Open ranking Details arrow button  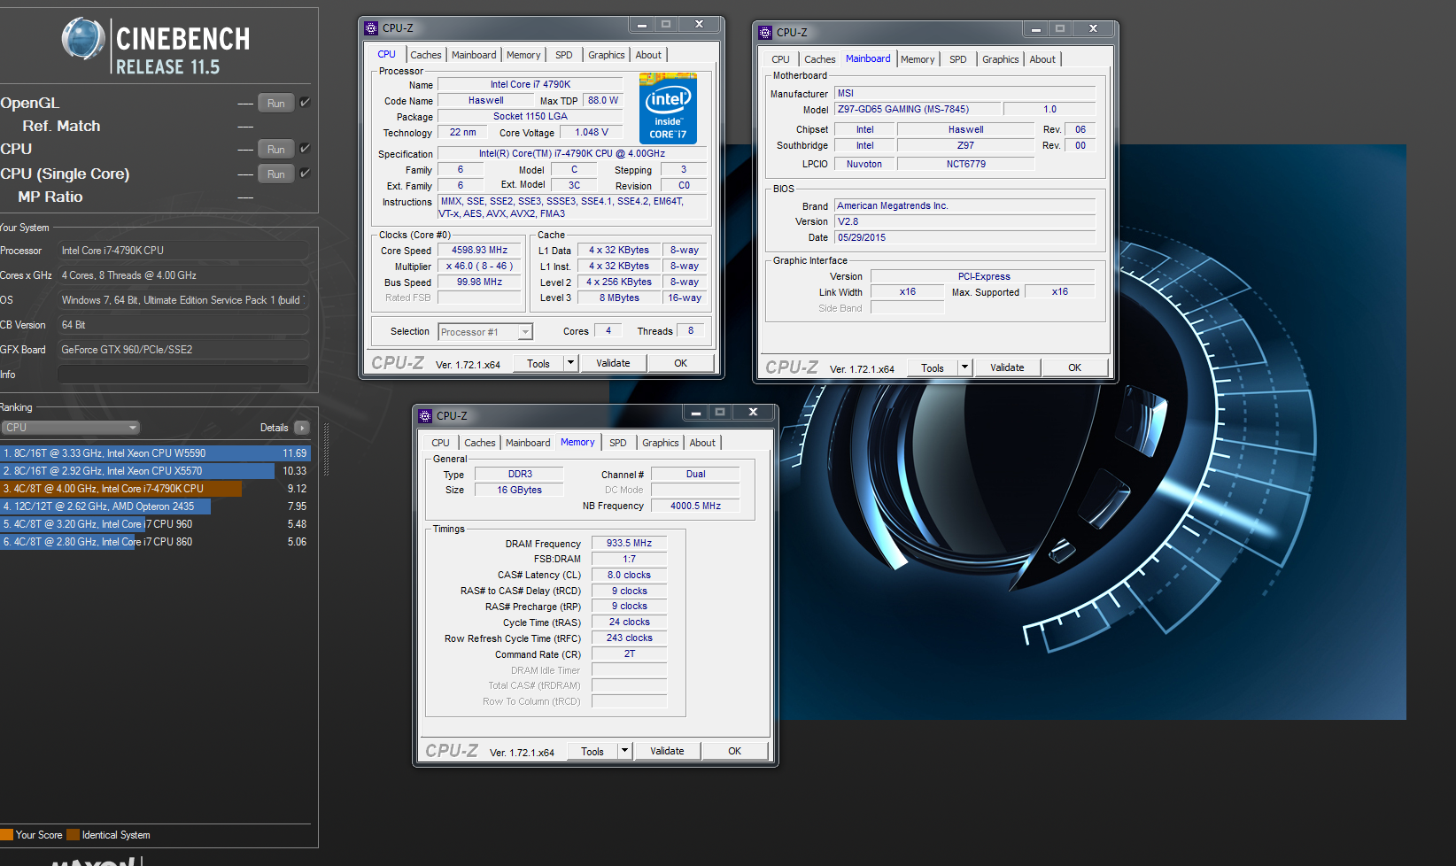(302, 428)
